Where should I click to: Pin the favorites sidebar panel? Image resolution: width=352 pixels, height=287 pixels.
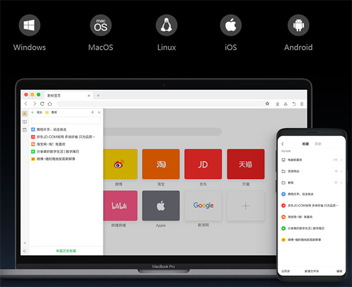[92, 112]
